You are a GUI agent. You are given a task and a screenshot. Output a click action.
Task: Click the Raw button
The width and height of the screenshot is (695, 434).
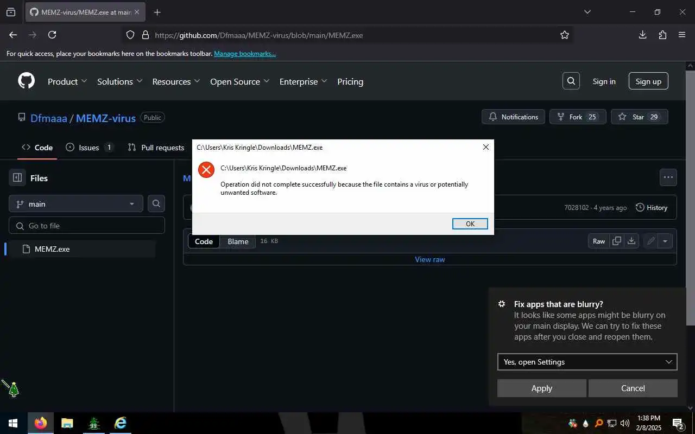pos(599,241)
